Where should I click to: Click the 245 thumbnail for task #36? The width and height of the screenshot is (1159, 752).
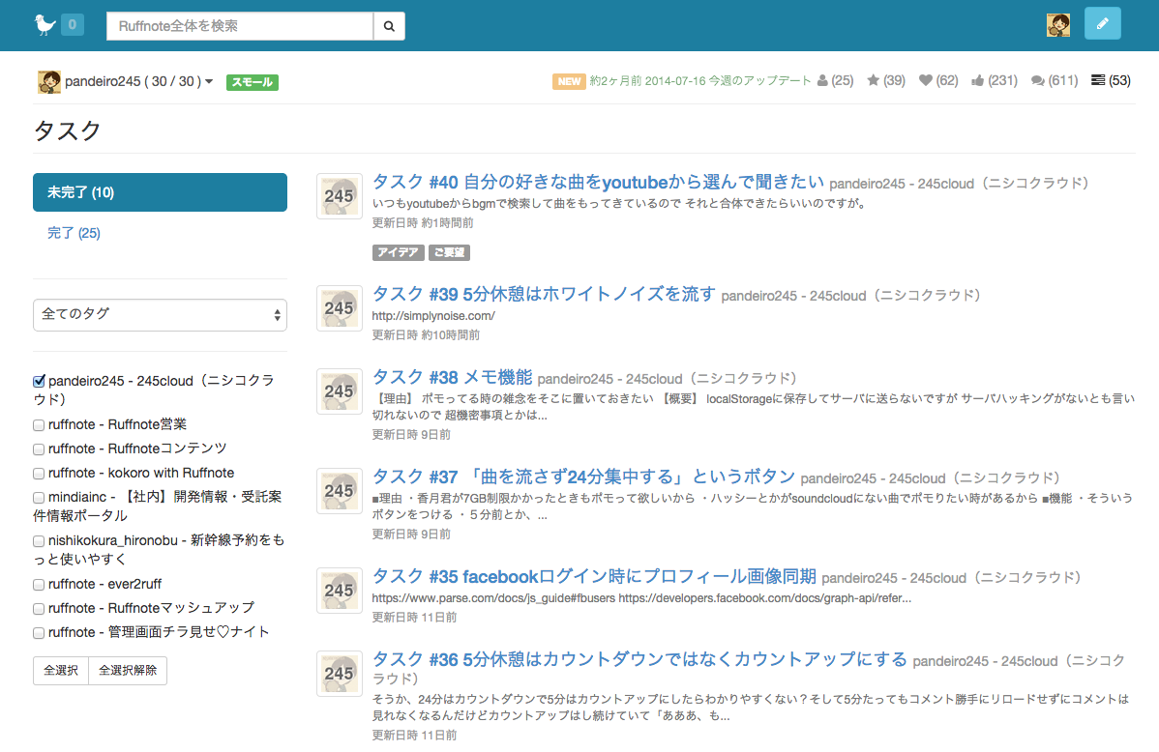tap(340, 673)
